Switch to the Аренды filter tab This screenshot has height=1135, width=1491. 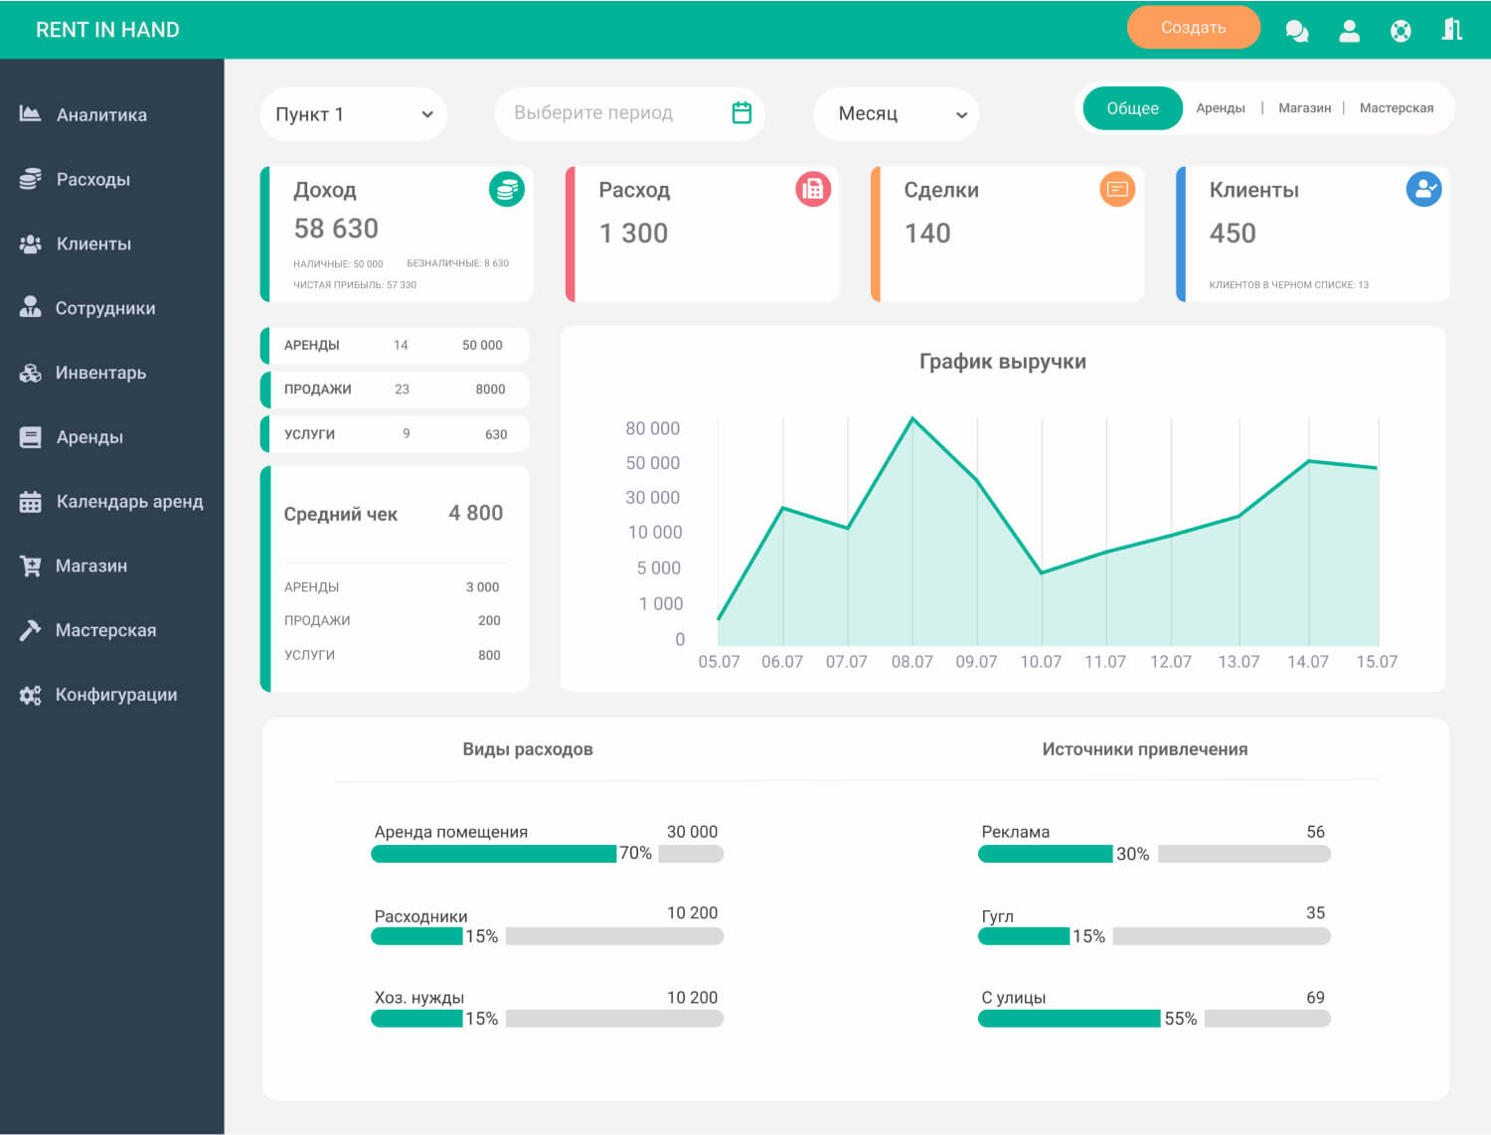pos(1221,108)
